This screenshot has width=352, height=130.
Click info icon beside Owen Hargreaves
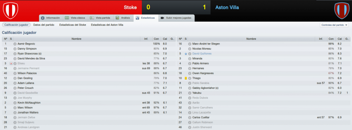coord(190,73)
